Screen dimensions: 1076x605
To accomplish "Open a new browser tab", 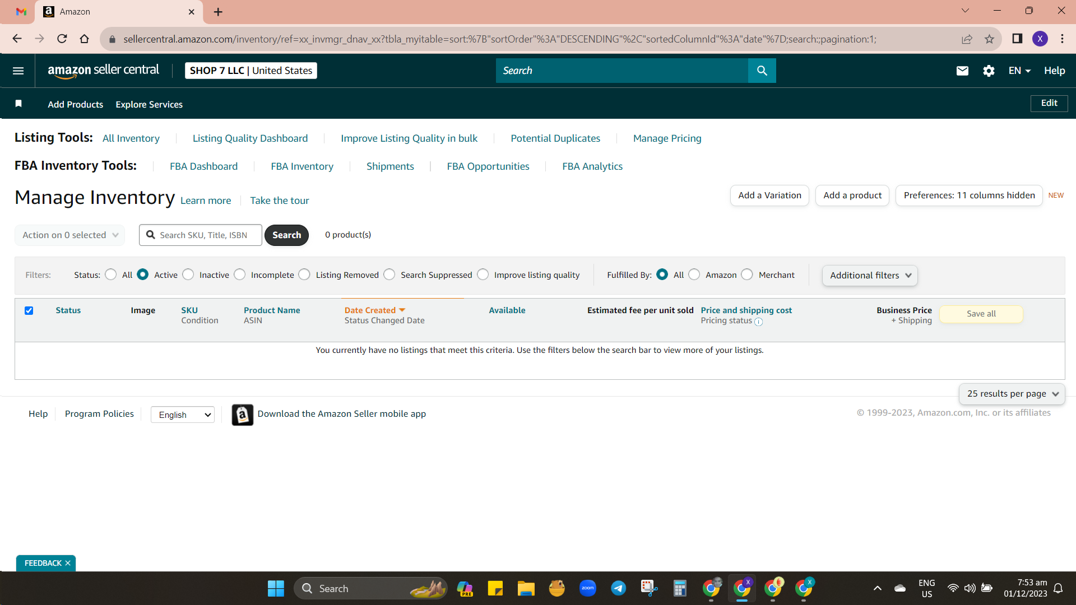I will [x=218, y=12].
